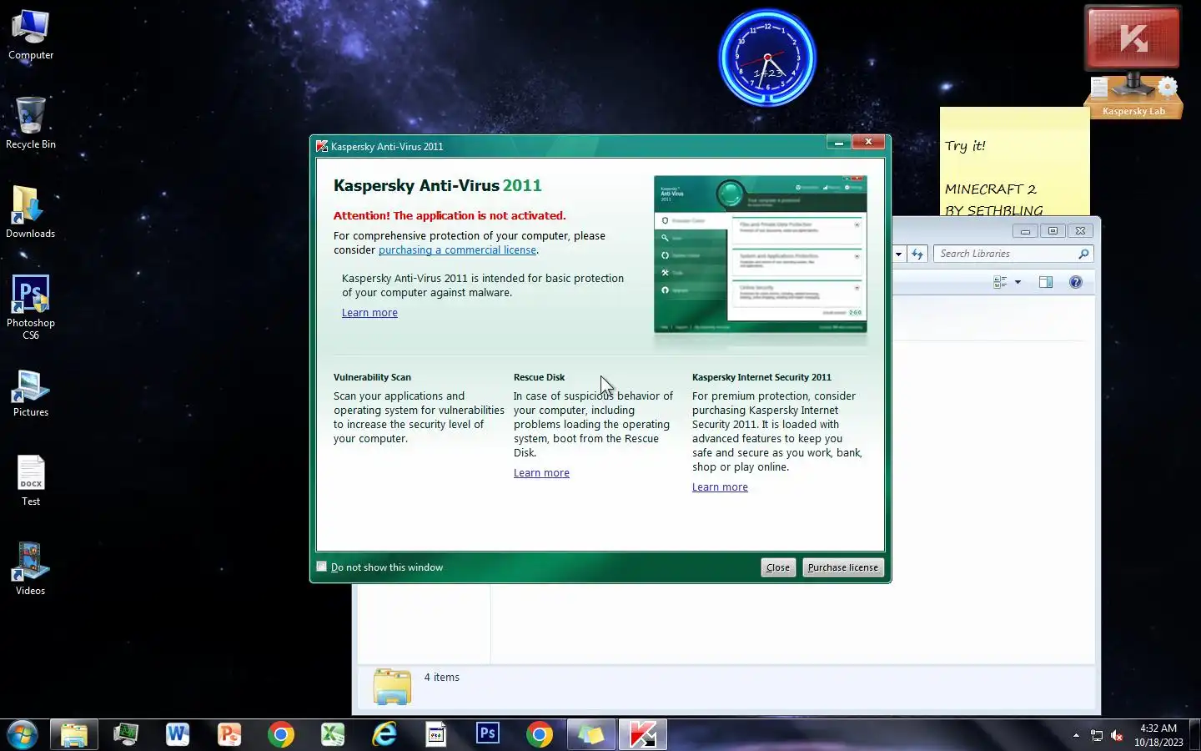Open the Recycle Bin icon
Viewport: 1201px width, 751px height.
pyautogui.click(x=31, y=123)
